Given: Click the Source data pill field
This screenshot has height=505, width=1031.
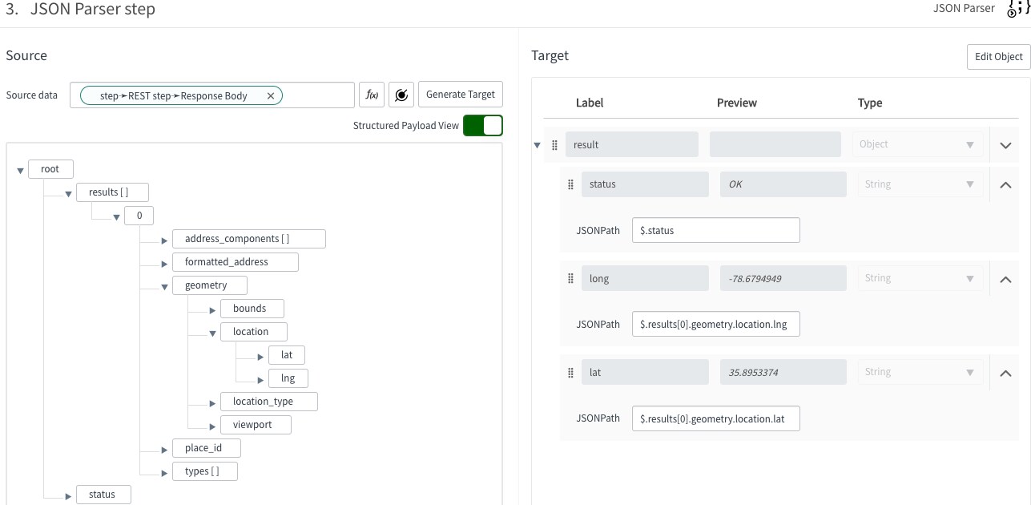Looking at the screenshot, I should pyautogui.click(x=211, y=95).
